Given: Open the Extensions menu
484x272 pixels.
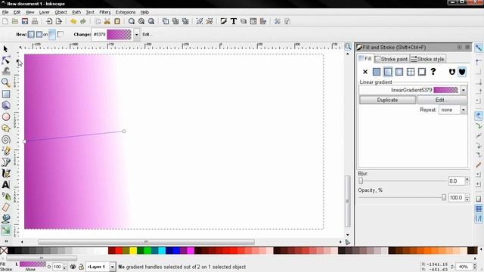Looking at the screenshot, I should (126, 12).
